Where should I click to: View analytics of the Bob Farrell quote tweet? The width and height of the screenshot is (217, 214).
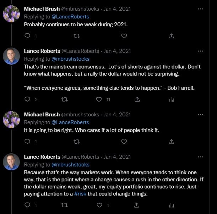tap(172, 100)
